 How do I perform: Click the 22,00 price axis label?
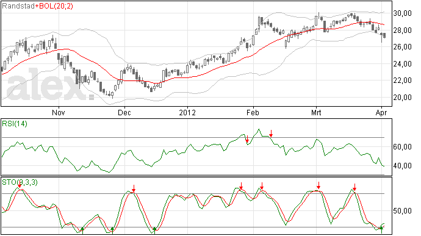(402, 80)
